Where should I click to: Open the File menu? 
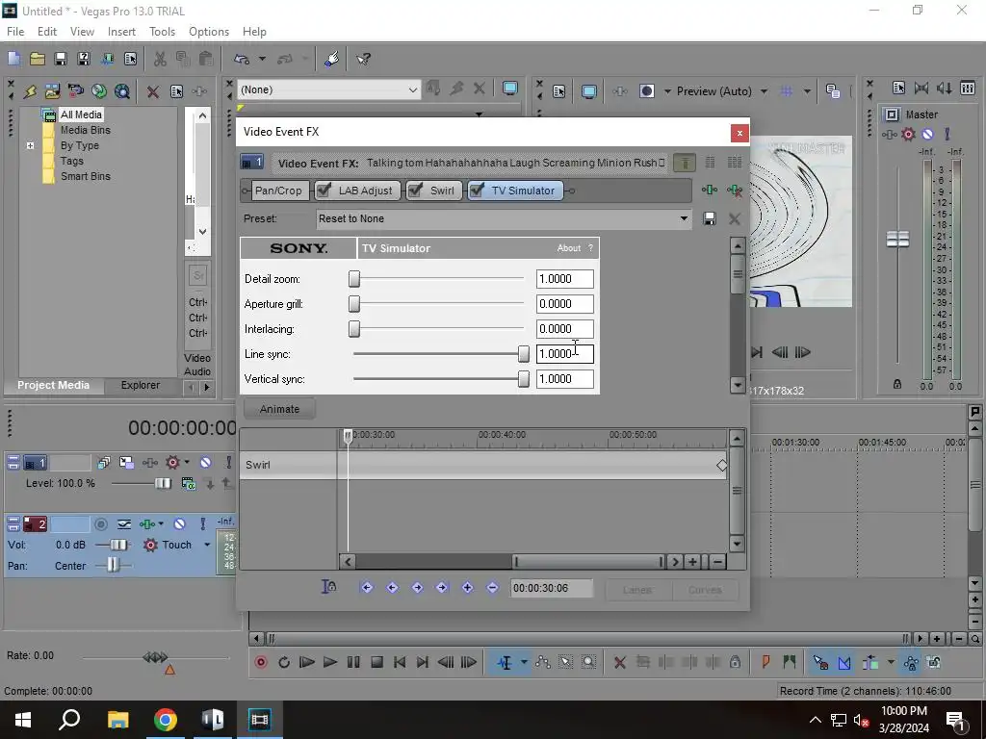(x=15, y=32)
